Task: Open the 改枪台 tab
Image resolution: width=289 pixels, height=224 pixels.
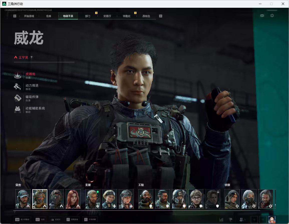Action: pos(146,16)
